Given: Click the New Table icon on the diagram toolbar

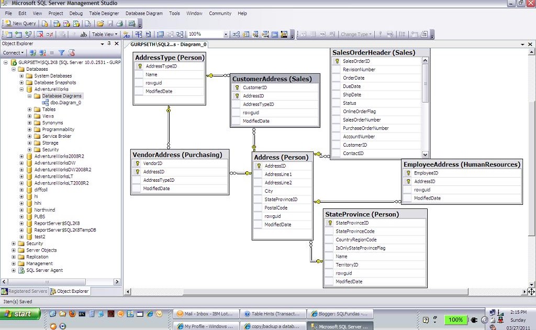Looking at the screenshot, I should [9, 35].
